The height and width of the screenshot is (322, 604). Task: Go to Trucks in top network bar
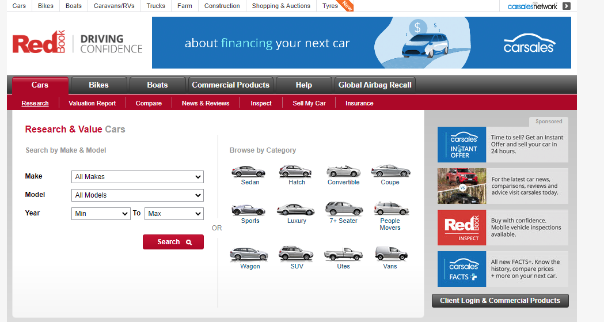click(155, 6)
